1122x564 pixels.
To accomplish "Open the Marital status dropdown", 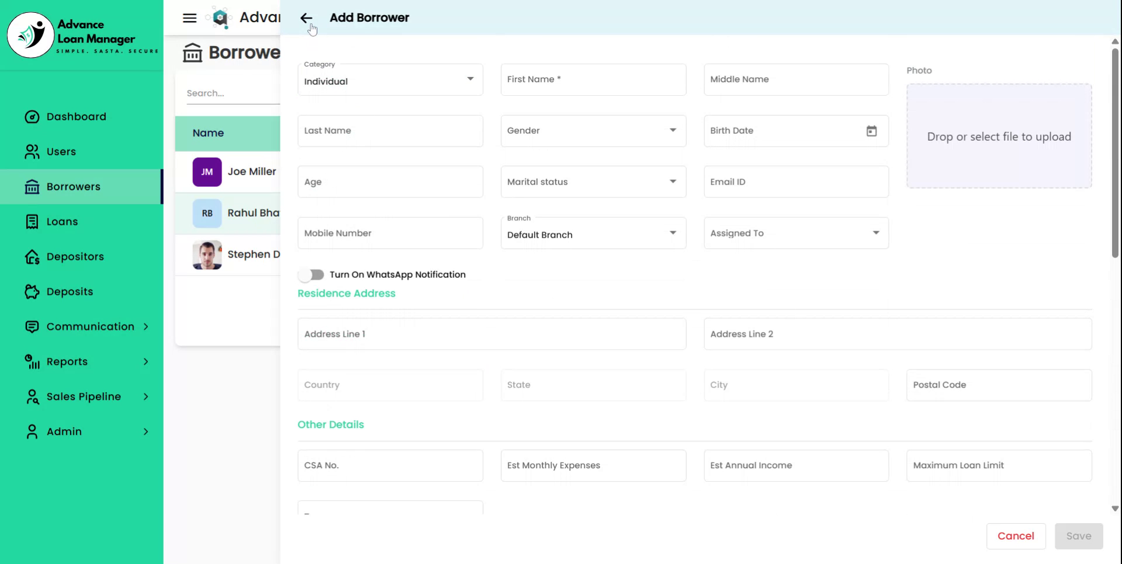I will point(672,182).
